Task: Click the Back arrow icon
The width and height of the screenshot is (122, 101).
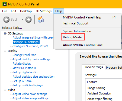Action: pyautogui.click(x=7, y=20)
